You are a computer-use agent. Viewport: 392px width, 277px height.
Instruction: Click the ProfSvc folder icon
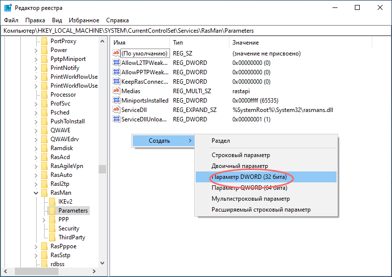[44, 104]
